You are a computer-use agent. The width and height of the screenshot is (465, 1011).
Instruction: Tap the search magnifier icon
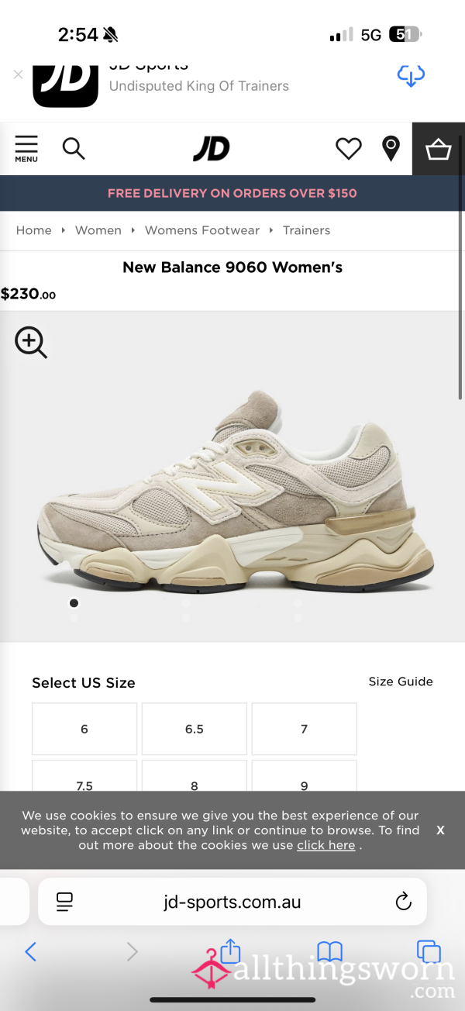[74, 148]
